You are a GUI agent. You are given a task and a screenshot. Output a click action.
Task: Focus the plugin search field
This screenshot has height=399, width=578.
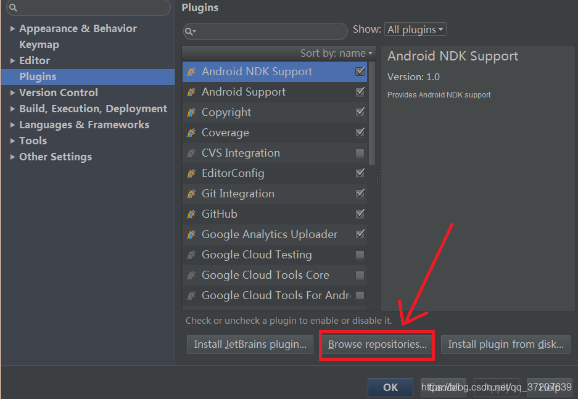click(265, 31)
